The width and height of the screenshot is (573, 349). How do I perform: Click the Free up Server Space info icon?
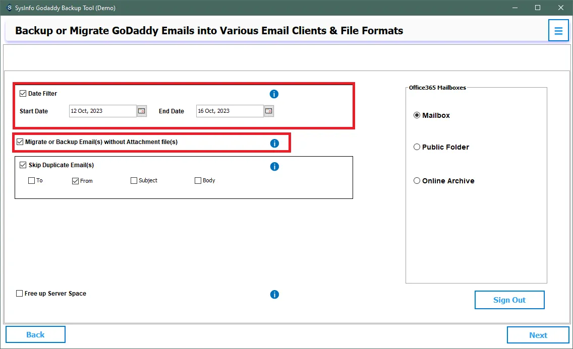coord(274,294)
